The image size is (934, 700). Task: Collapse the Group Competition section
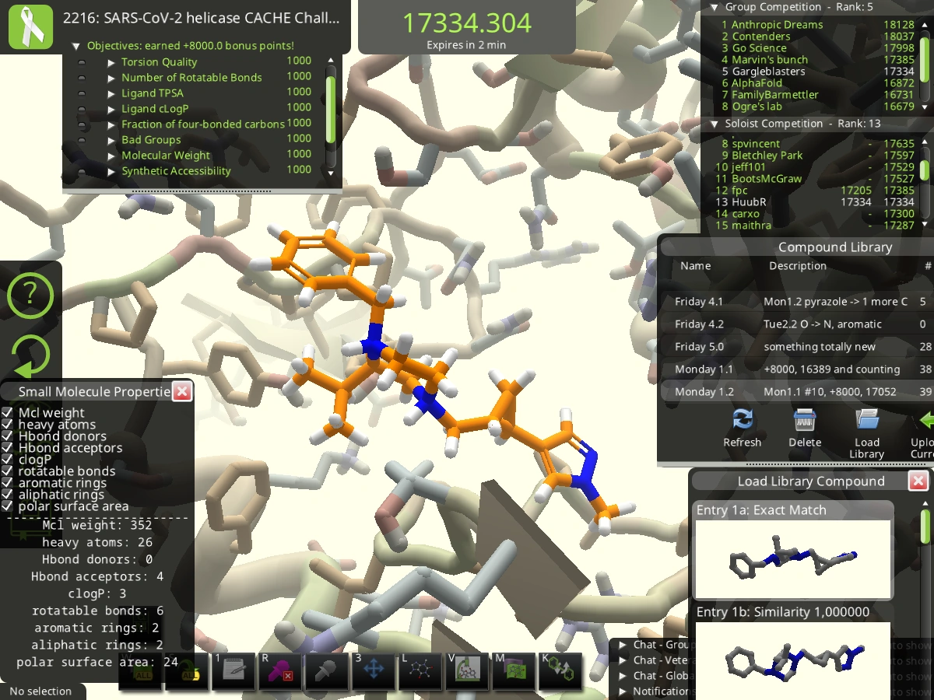[x=715, y=7]
